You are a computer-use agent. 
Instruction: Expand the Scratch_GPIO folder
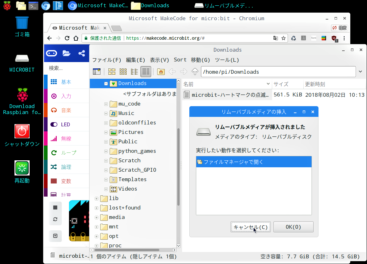coord(106,170)
